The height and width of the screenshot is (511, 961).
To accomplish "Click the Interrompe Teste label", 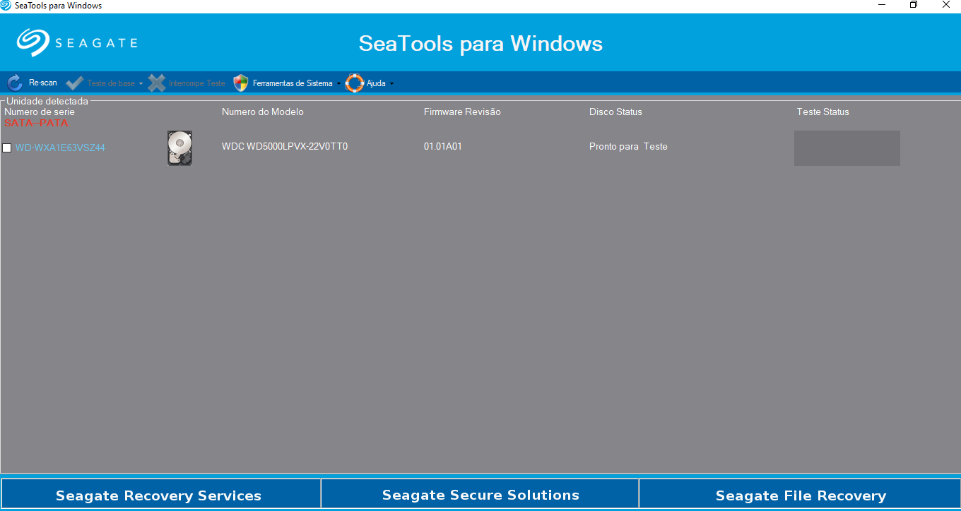I will point(197,83).
